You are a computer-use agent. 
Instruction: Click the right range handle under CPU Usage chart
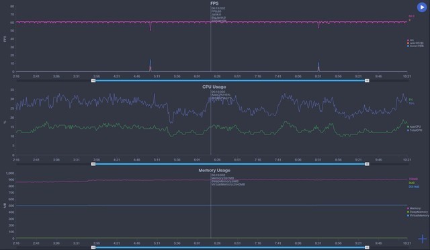coord(367,164)
